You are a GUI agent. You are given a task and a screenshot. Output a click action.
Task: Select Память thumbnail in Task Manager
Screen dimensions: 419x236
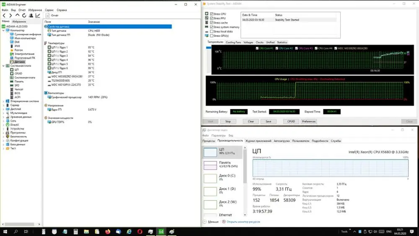pyautogui.click(x=211, y=165)
